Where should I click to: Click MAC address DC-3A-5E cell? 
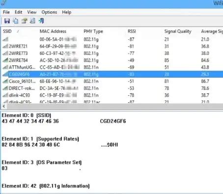click(x=59, y=88)
